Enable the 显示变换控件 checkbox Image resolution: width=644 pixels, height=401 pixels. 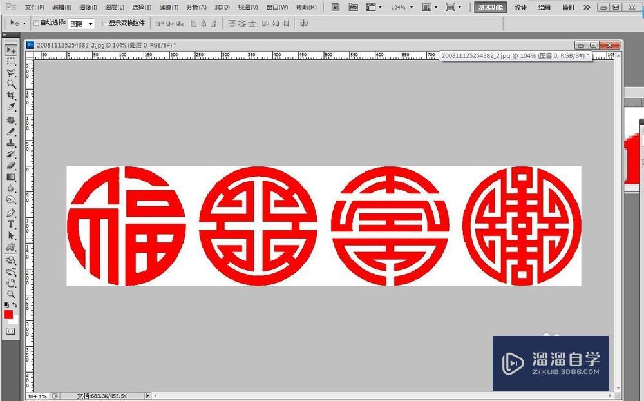[105, 23]
